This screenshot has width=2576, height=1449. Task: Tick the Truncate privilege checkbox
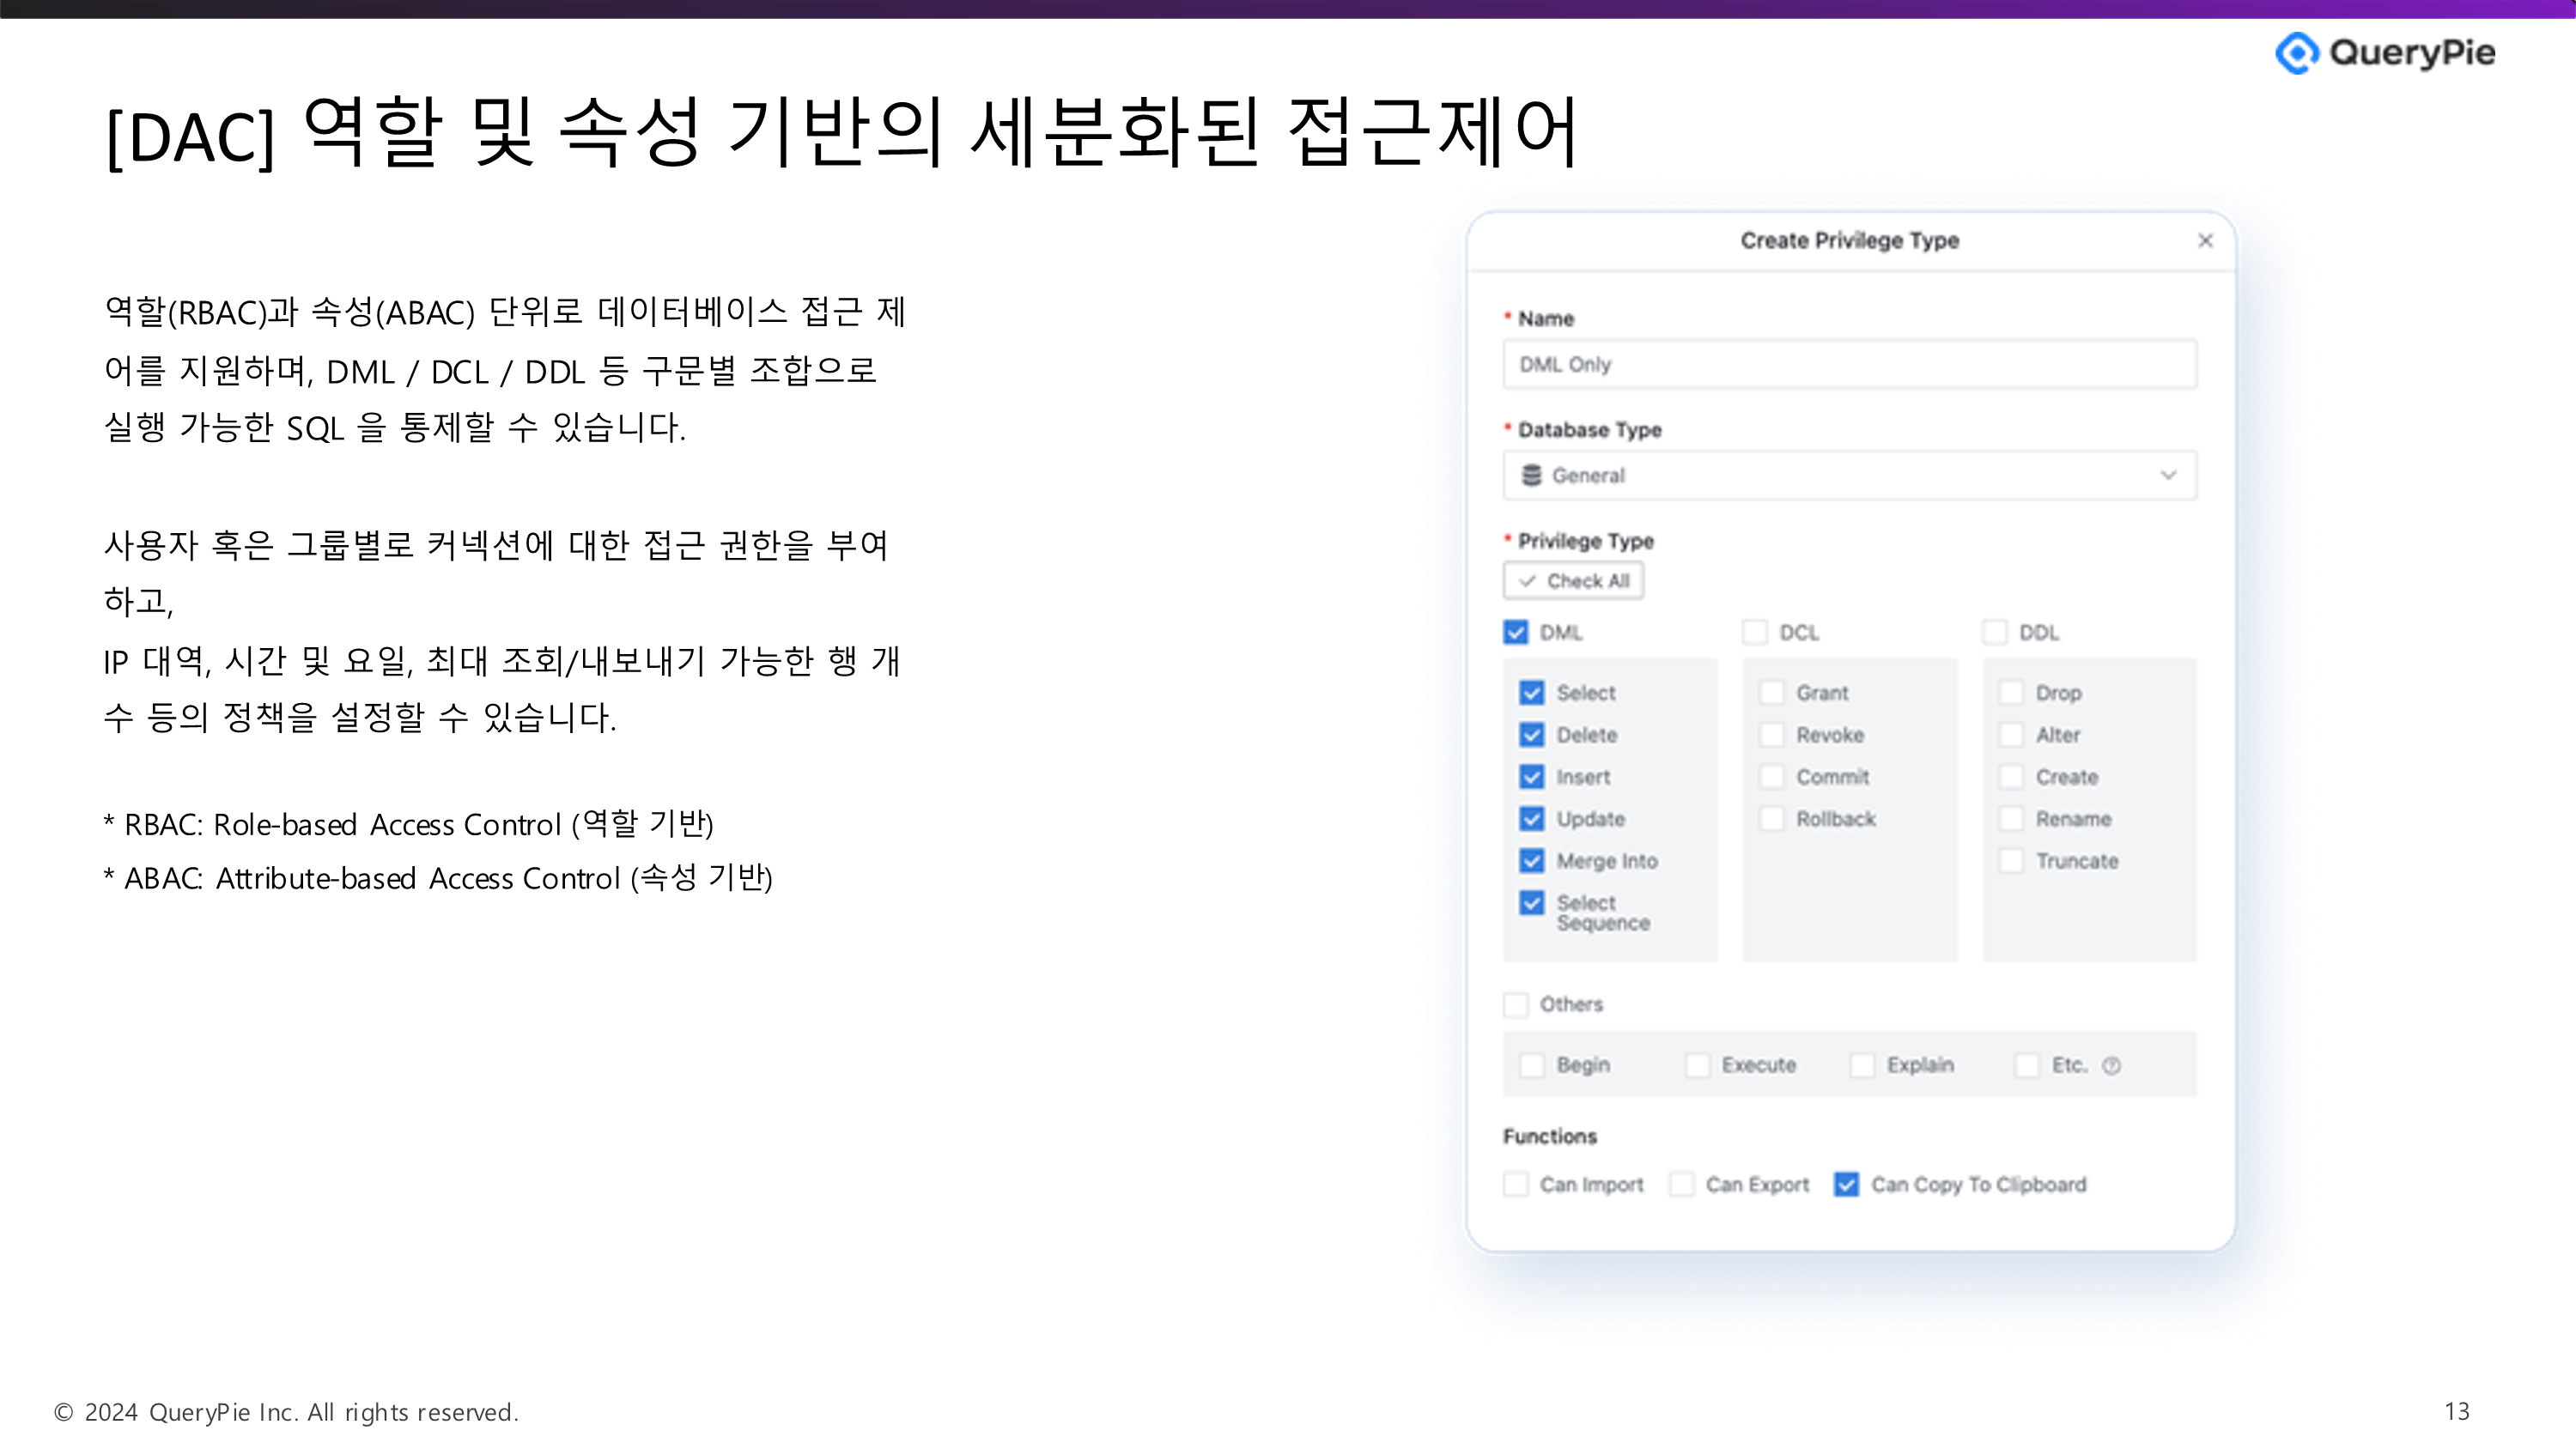pyautogui.click(x=2011, y=861)
